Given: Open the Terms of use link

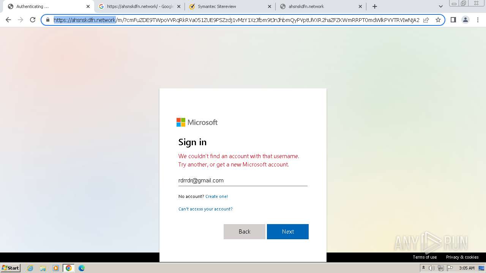Looking at the screenshot, I should [425, 257].
